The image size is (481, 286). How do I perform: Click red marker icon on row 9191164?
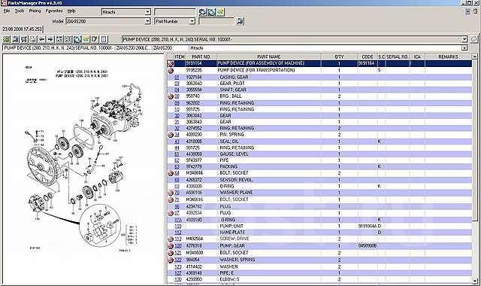pos(171,63)
